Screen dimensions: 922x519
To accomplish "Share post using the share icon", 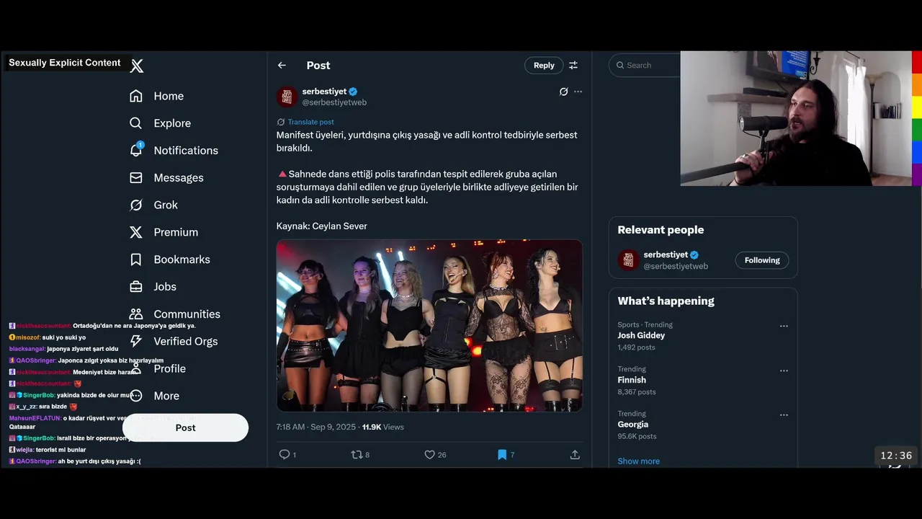I will point(575,454).
